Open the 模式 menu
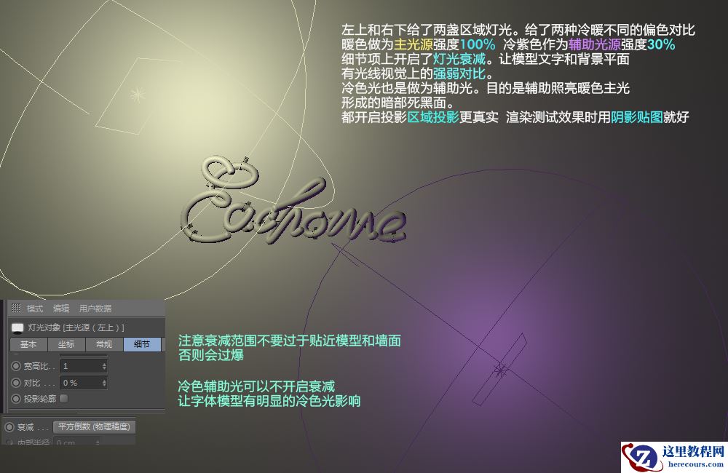Image resolution: width=728 pixels, height=473 pixels. pyautogui.click(x=35, y=307)
